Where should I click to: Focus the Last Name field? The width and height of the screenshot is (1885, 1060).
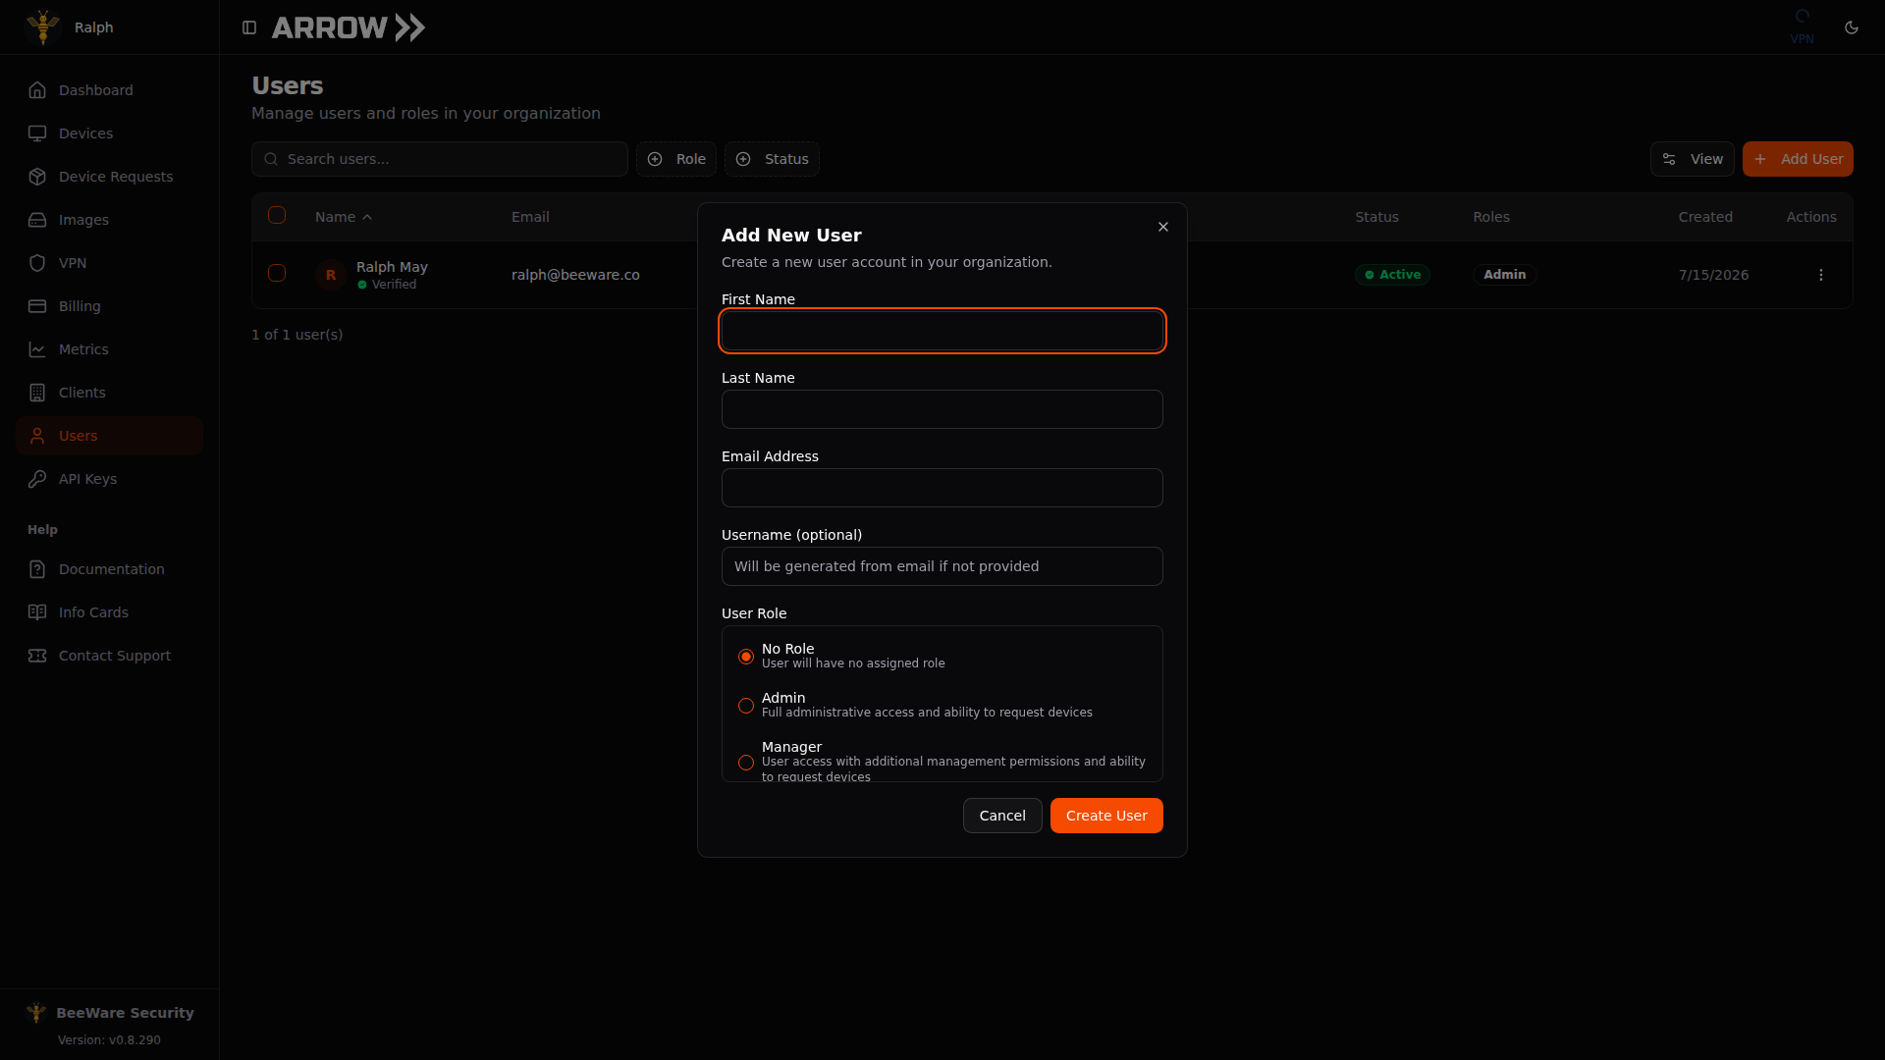pos(942,409)
